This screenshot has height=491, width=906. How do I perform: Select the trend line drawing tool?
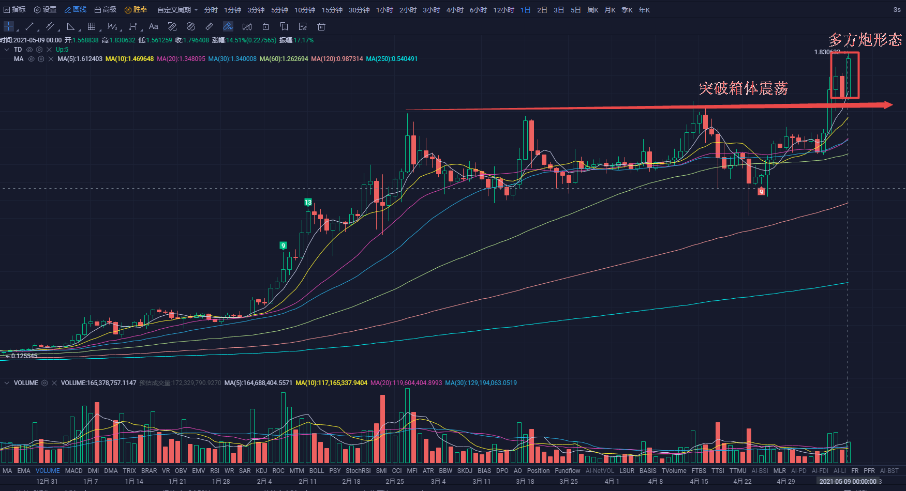click(x=29, y=26)
